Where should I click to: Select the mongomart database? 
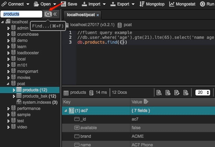pyautogui.click(x=28, y=71)
